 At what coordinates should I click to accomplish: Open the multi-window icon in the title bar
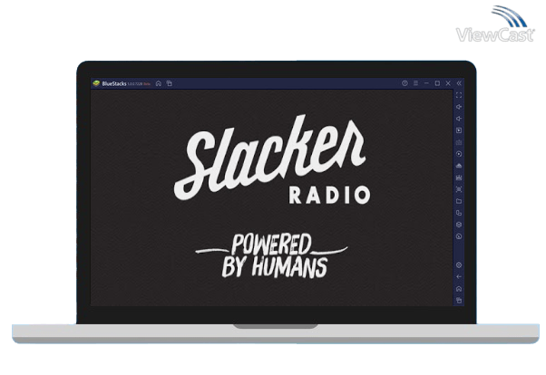coord(170,83)
